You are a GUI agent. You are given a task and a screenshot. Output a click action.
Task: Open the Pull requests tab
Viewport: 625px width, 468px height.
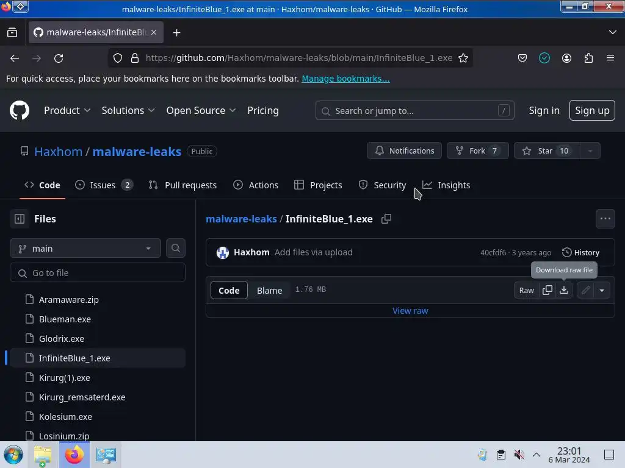pos(182,185)
